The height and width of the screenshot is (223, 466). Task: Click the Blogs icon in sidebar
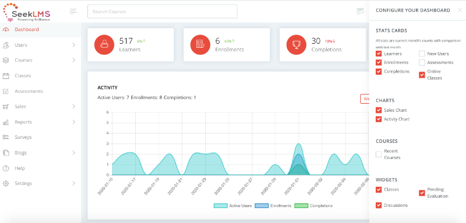6,153
